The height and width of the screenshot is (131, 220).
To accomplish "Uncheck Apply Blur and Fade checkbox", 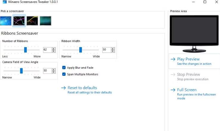I will [x=64, y=67].
